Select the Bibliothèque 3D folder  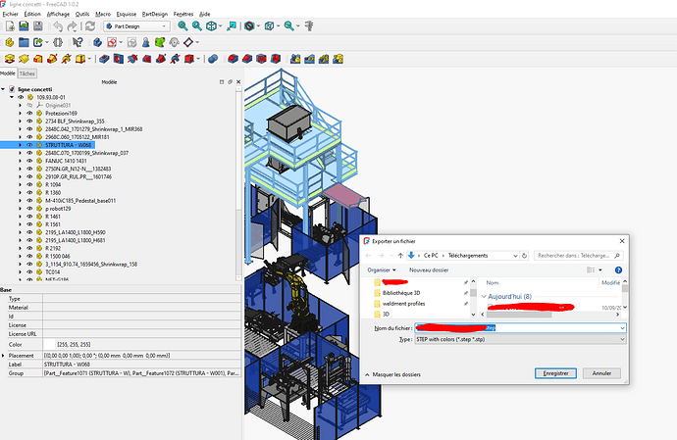click(x=401, y=293)
